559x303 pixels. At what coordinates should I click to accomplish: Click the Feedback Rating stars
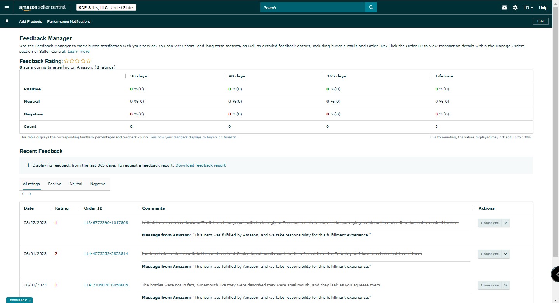tap(78, 61)
